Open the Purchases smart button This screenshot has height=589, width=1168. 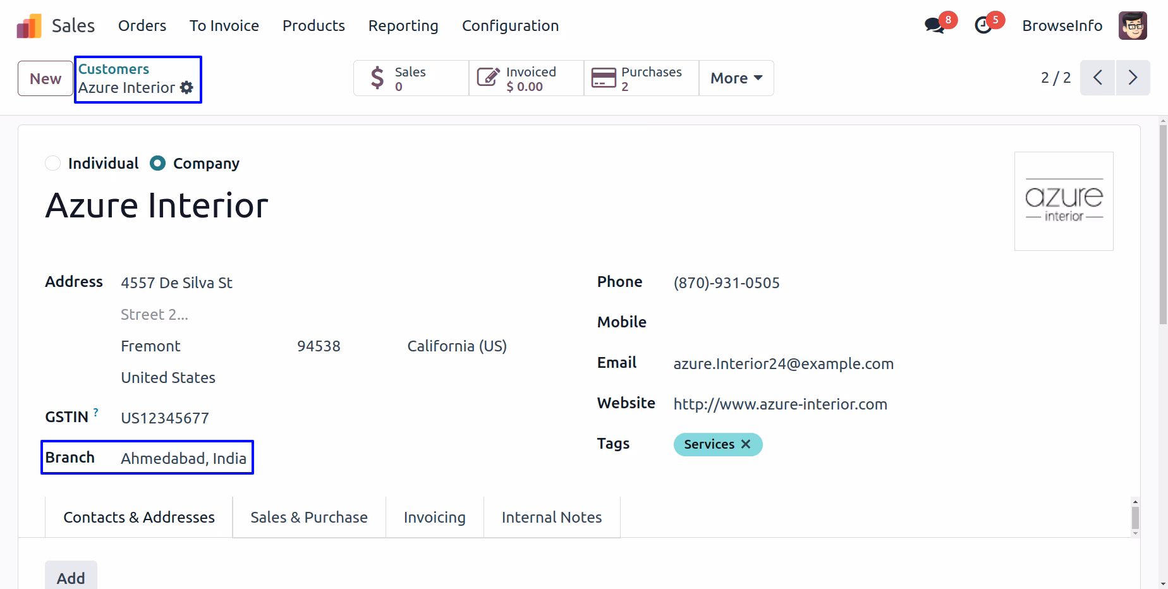[642, 78]
